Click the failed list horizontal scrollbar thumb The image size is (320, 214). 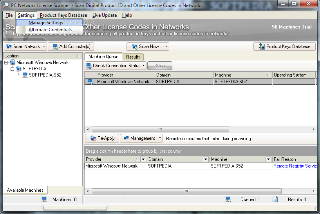pos(186,191)
